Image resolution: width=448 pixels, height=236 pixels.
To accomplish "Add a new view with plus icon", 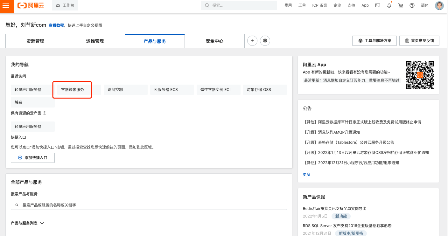I will click(x=252, y=41).
